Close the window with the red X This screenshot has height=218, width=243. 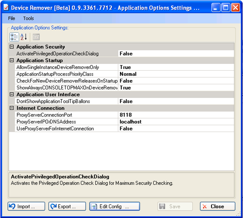[x=235, y=8]
